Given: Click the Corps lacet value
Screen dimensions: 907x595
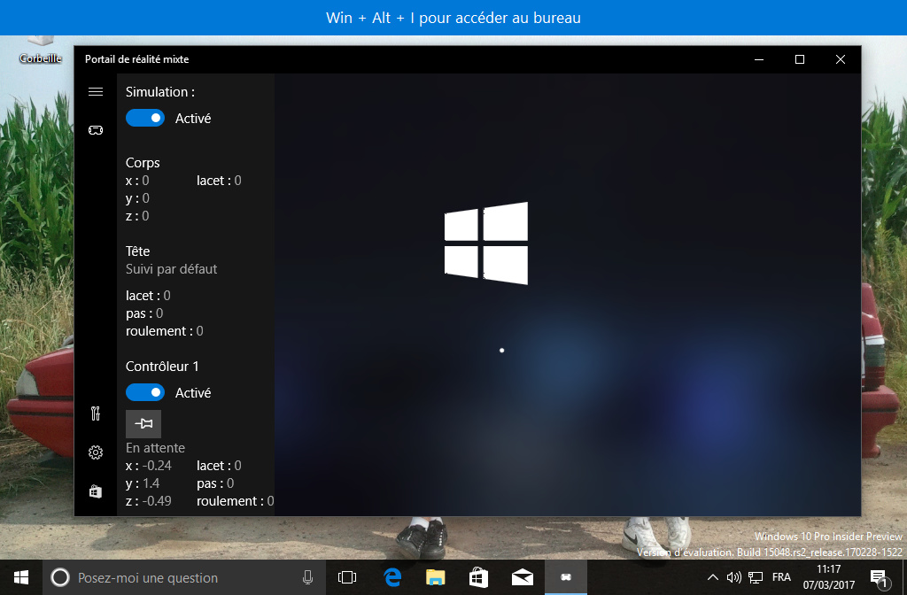Looking at the screenshot, I should [237, 181].
